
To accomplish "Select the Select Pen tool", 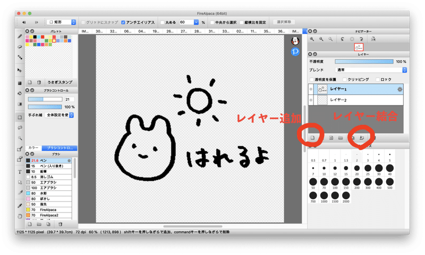I will pyautogui.click(x=20, y=149).
